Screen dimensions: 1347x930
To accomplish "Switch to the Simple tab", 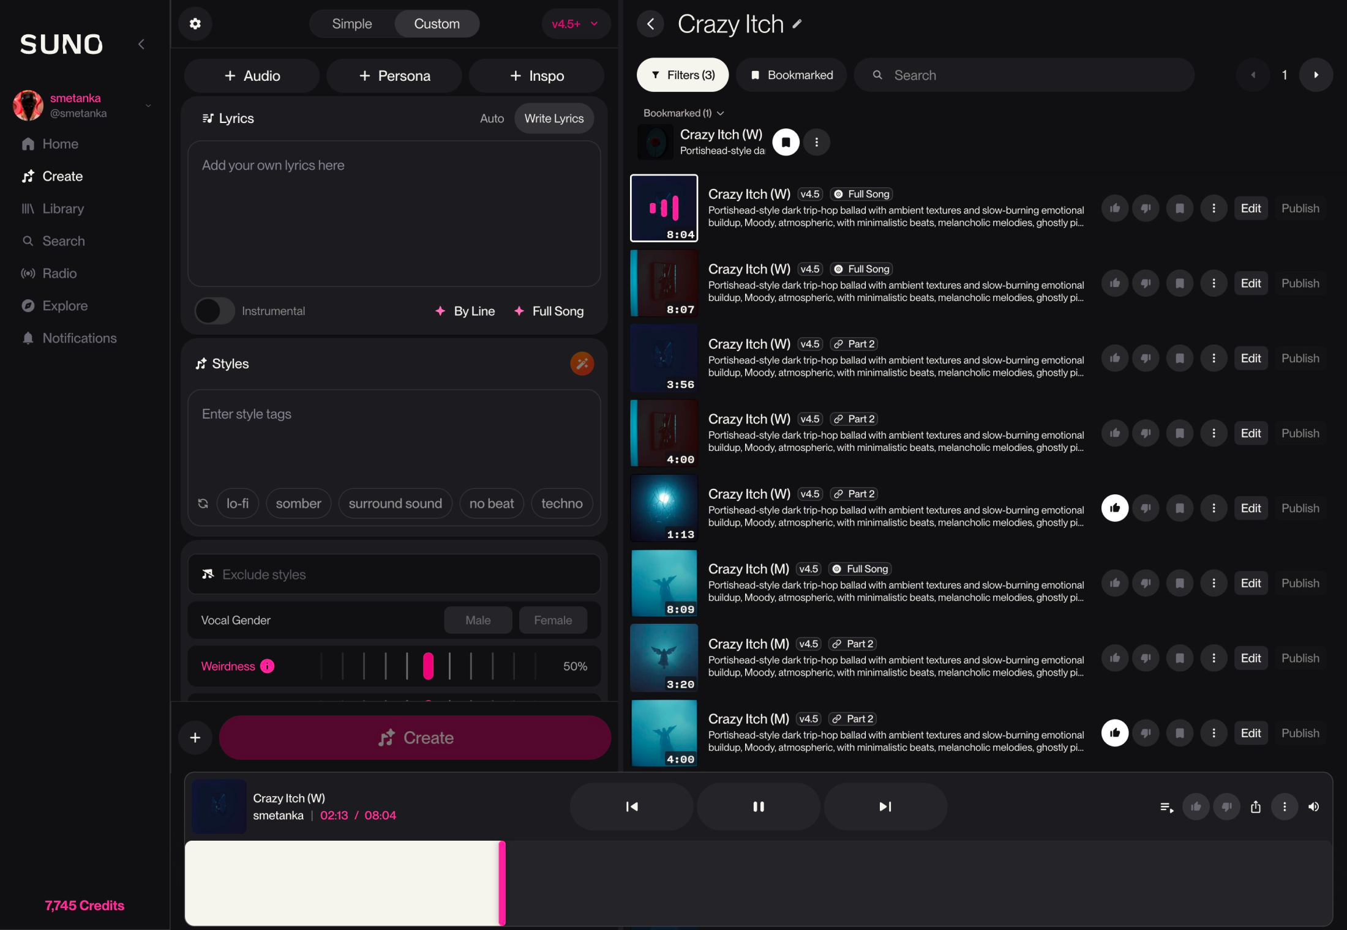I will pyautogui.click(x=351, y=24).
